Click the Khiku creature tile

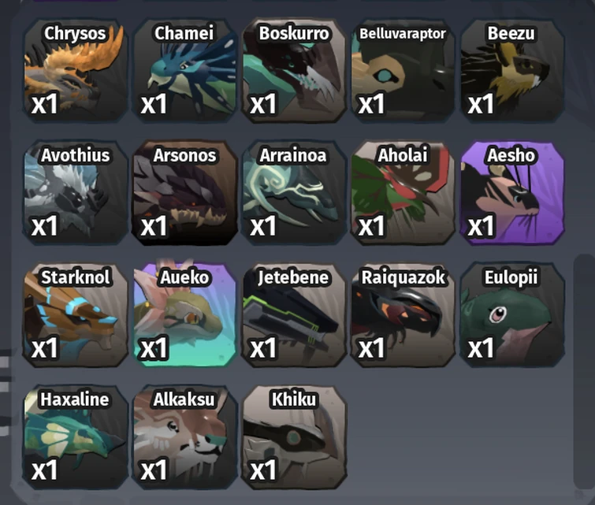(294, 437)
